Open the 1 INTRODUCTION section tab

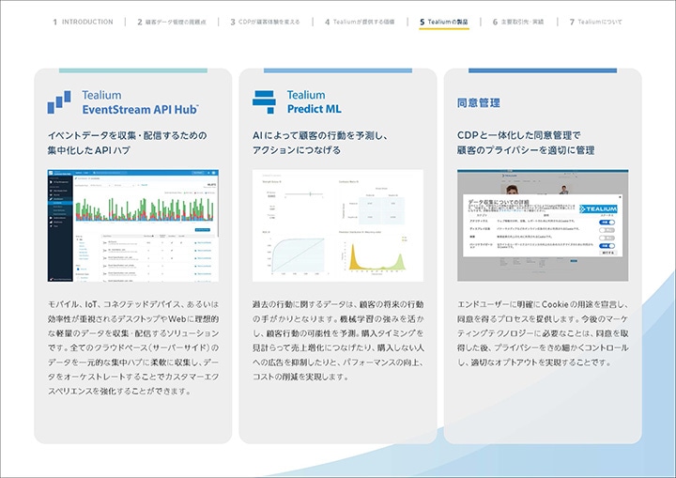(84, 22)
